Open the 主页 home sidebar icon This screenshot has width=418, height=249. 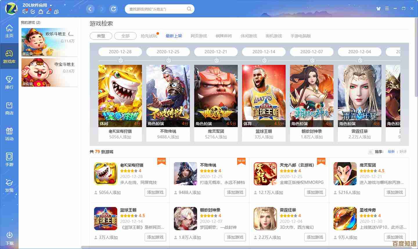pyautogui.click(x=9, y=31)
